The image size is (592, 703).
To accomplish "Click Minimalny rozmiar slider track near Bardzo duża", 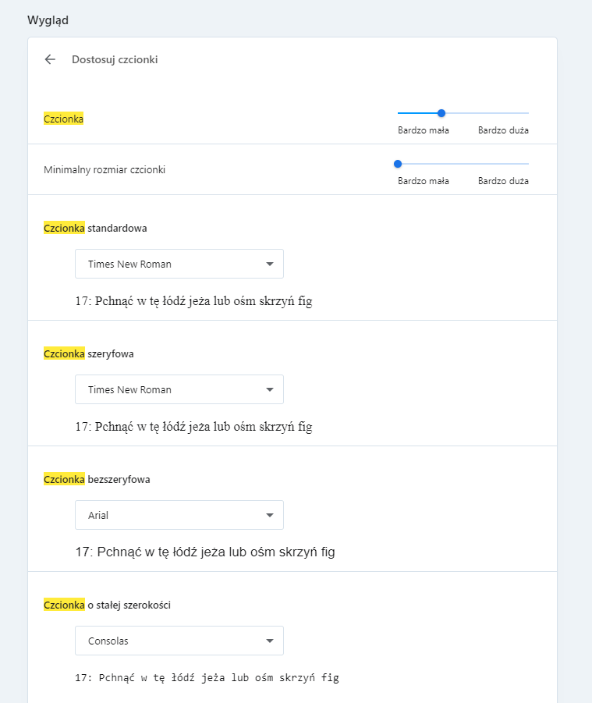I will [516, 164].
